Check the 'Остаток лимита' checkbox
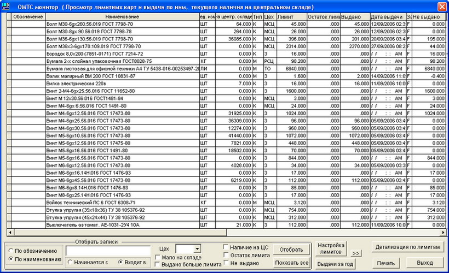 [226, 255]
